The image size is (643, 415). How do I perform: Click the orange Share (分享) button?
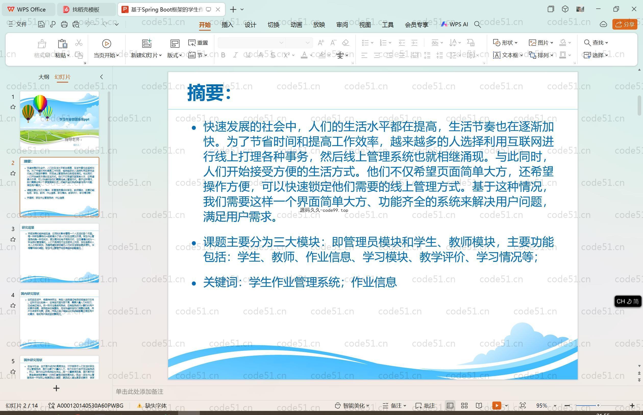coord(625,24)
